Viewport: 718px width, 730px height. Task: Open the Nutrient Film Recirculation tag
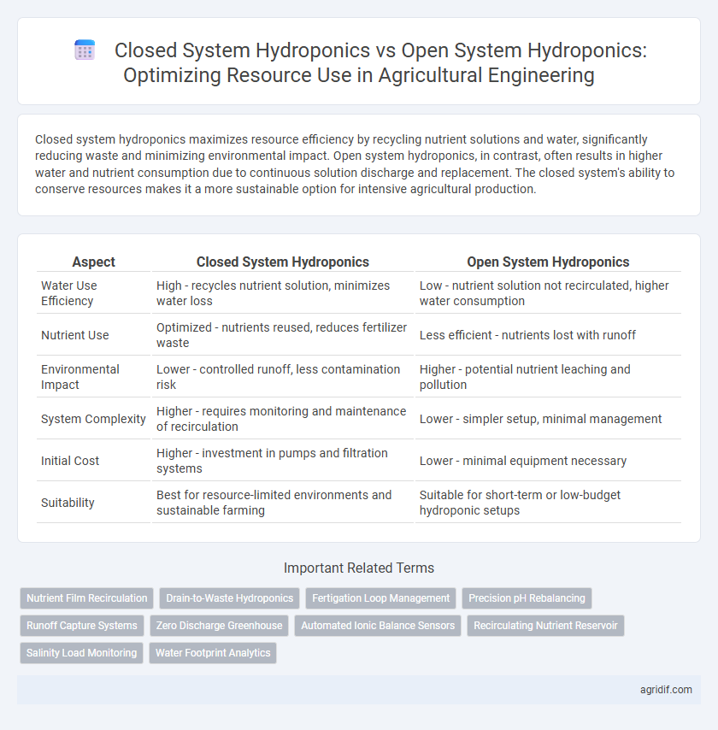tap(86, 598)
